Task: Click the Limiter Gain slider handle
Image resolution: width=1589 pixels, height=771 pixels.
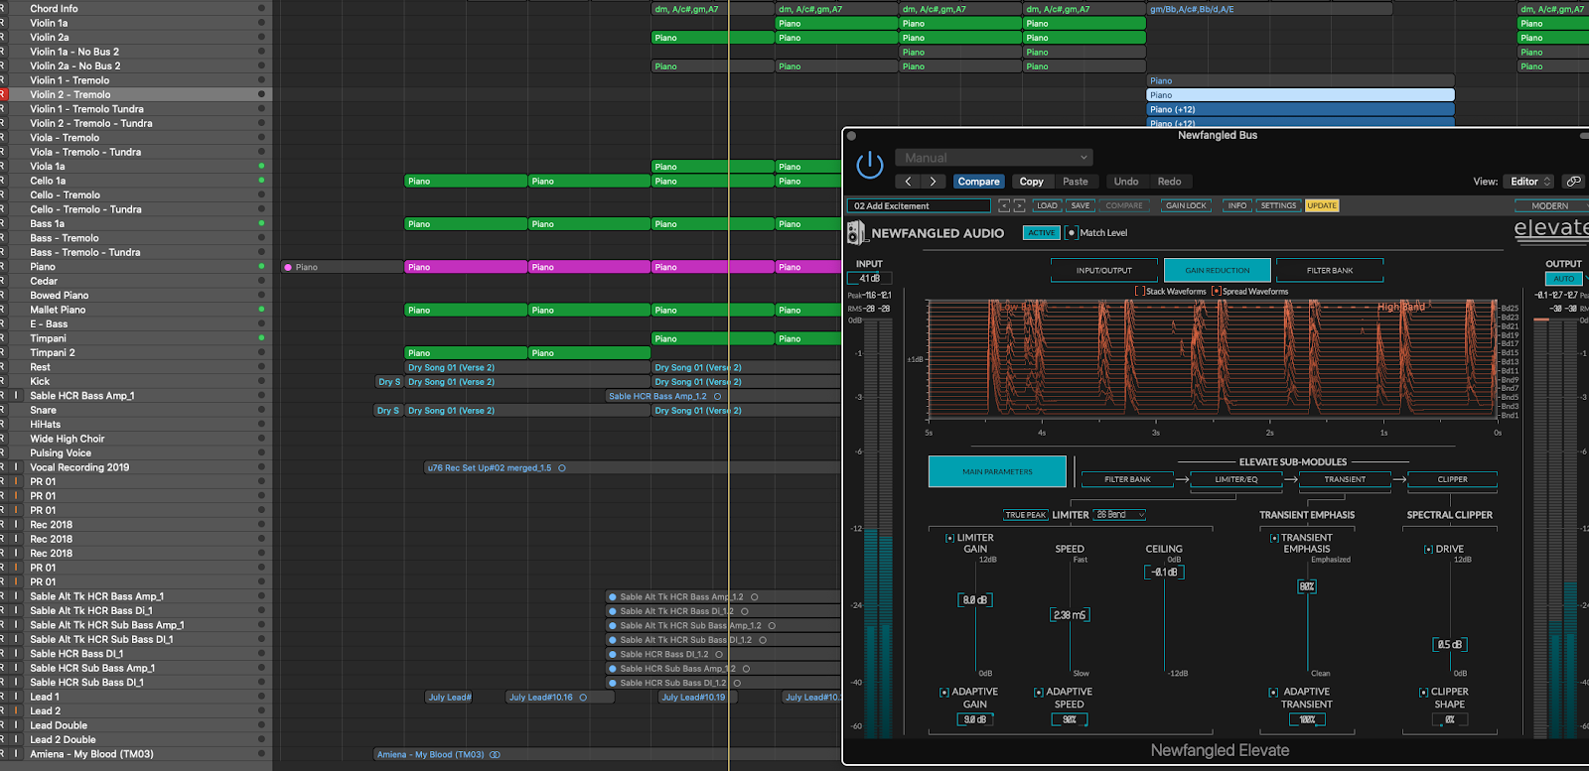Action: click(975, 600)
